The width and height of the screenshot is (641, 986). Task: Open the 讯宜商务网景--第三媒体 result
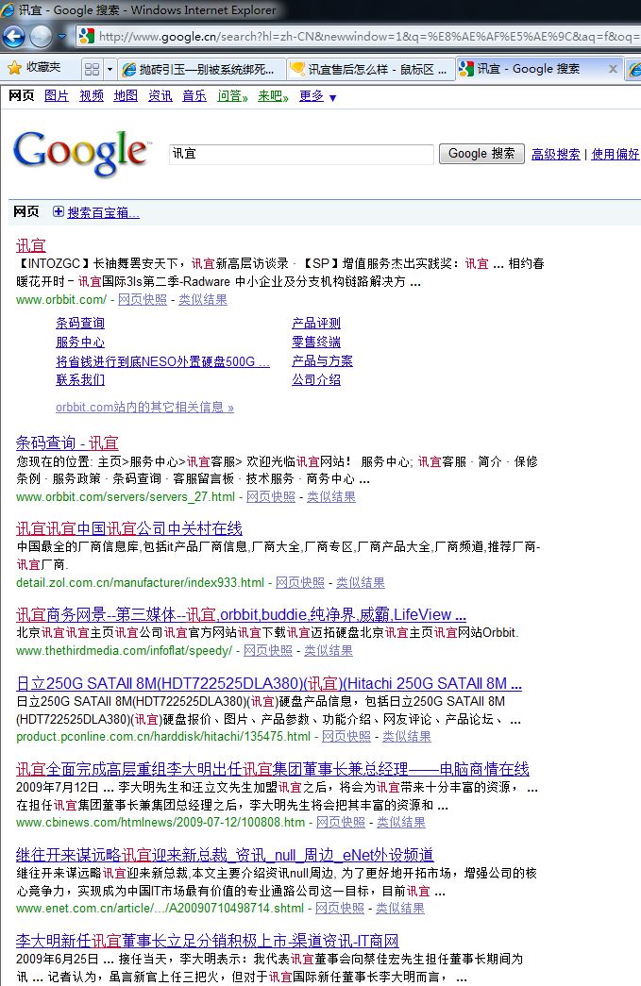pos(241,614)
